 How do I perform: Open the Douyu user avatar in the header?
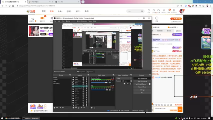pos(182,11)
